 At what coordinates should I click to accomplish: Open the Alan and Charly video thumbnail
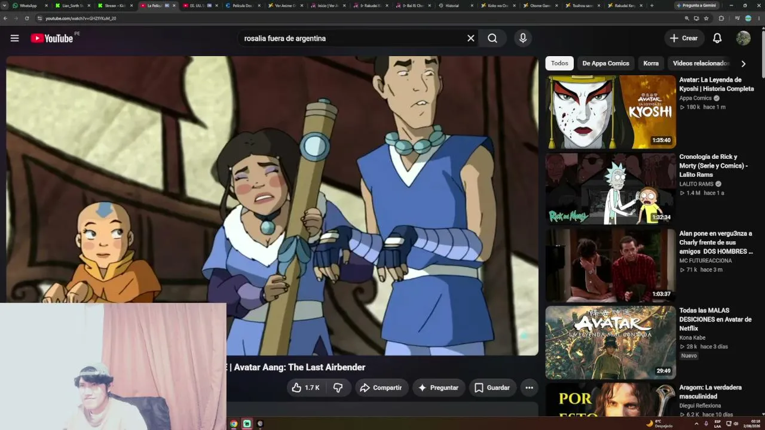coord(610,265)
